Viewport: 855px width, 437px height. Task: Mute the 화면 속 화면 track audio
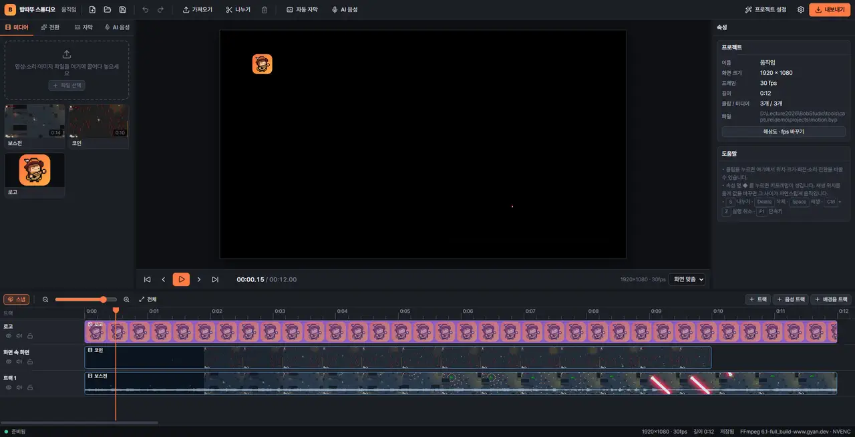19,361
